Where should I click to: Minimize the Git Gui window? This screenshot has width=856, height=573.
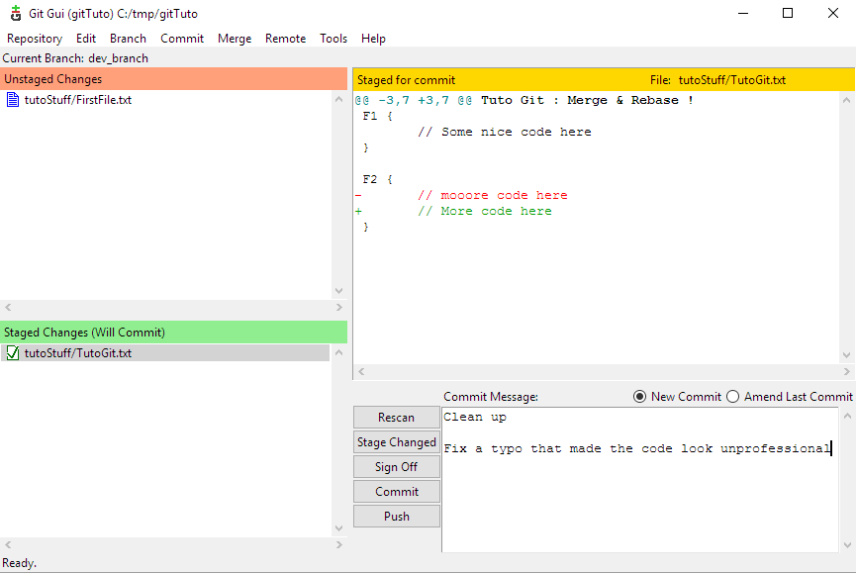point(743,13)
